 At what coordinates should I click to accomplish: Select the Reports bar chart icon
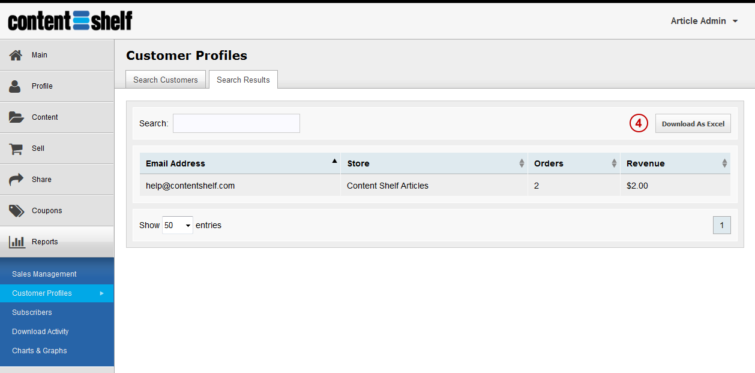17,242
